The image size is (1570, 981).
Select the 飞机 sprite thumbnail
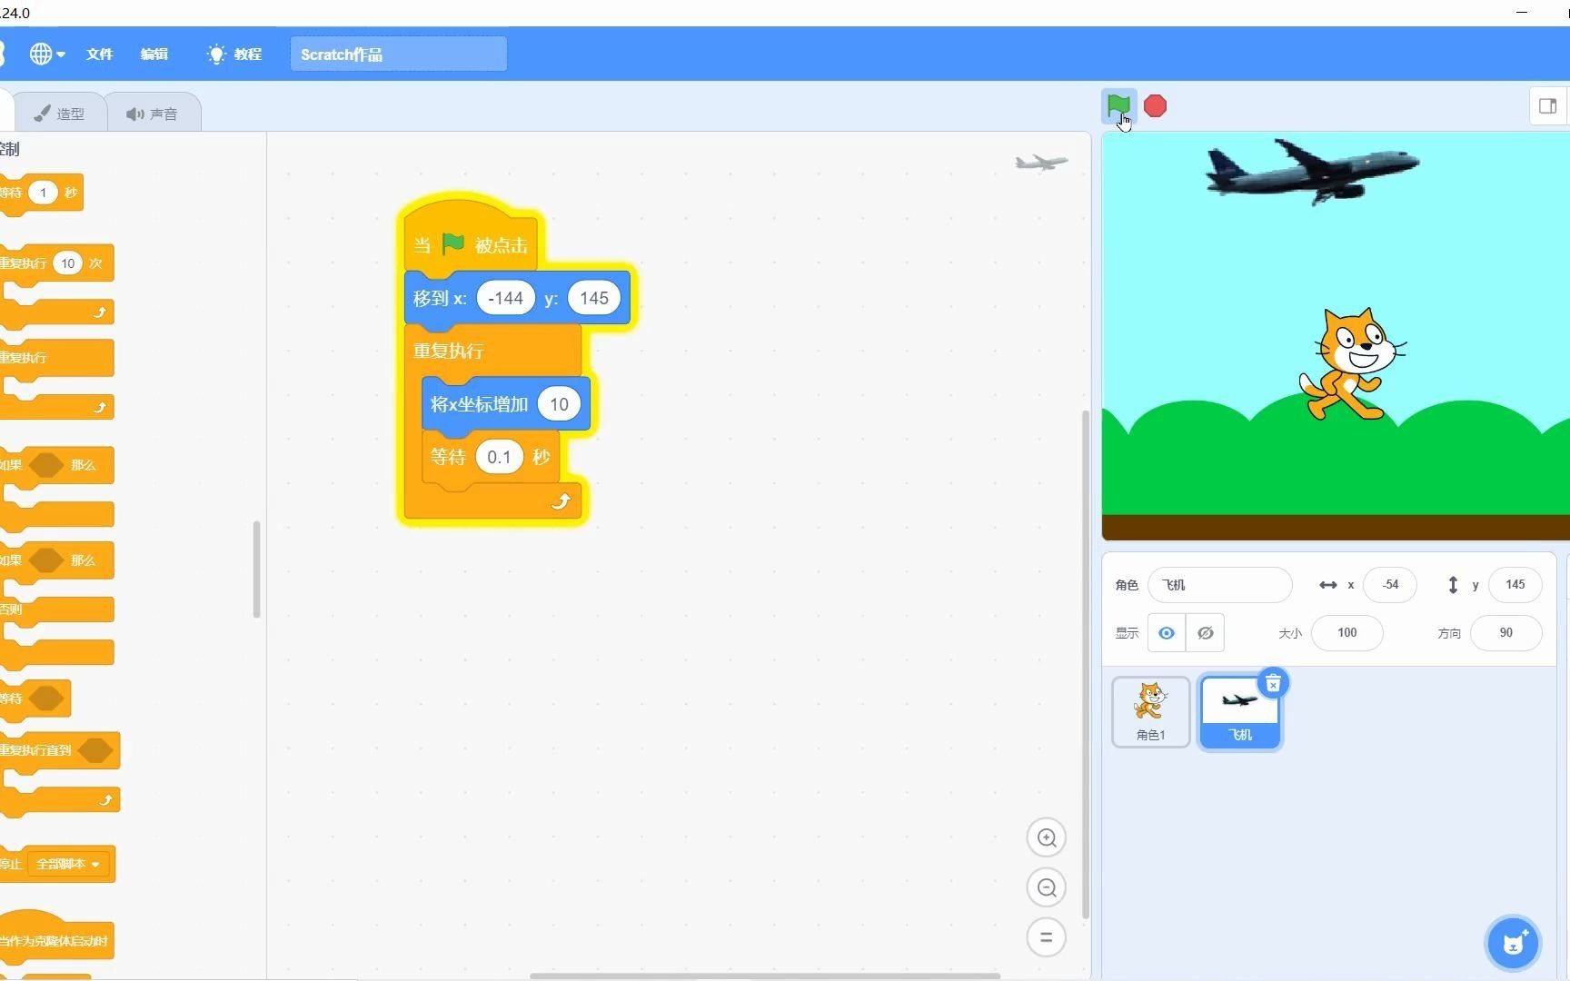[1239, 712]
